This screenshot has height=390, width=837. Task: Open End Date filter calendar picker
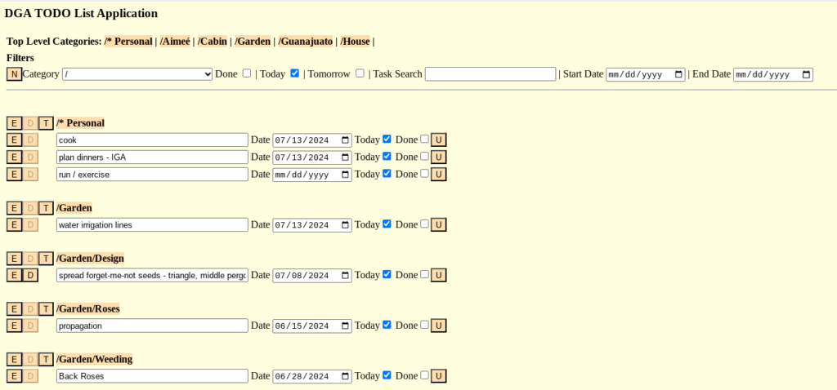(x=806, y=74)
